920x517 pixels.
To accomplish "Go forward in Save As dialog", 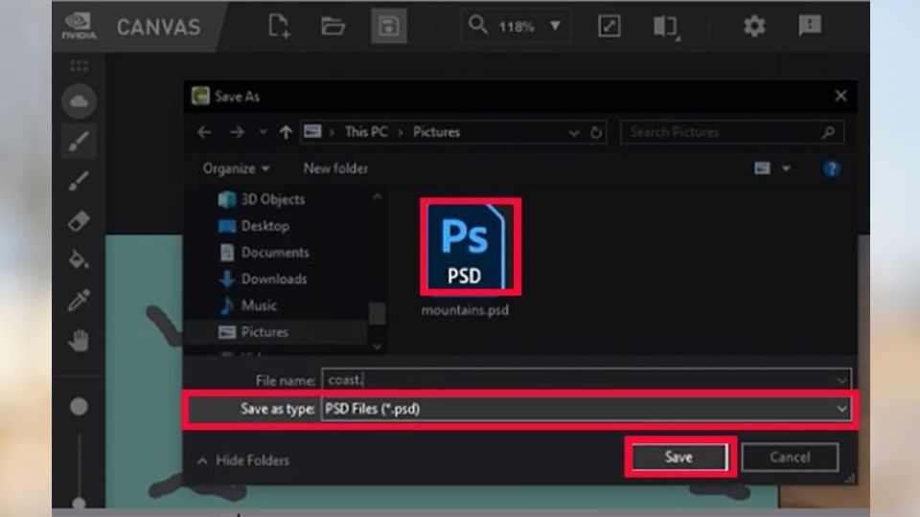I will [237, 132].
